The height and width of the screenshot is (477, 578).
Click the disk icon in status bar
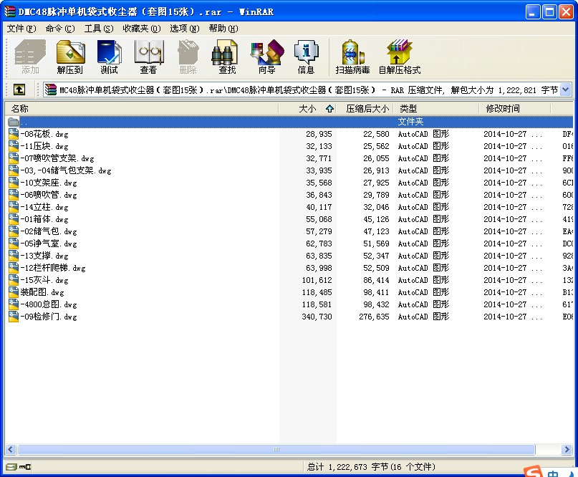[11, 467]
